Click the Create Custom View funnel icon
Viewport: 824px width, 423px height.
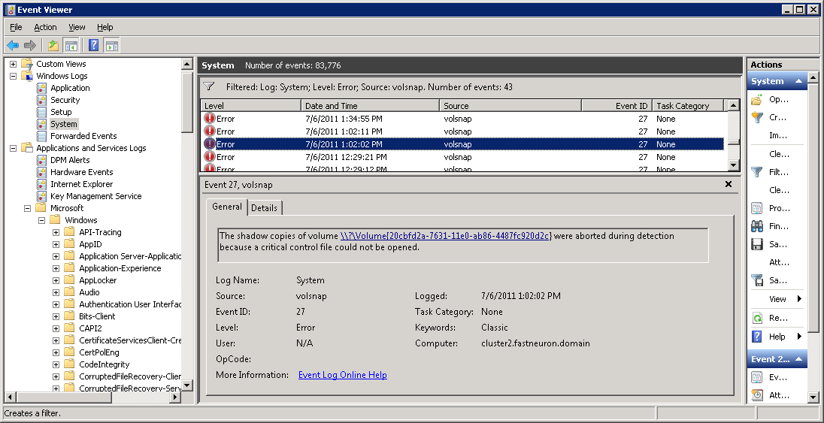(x=757, y=117)
